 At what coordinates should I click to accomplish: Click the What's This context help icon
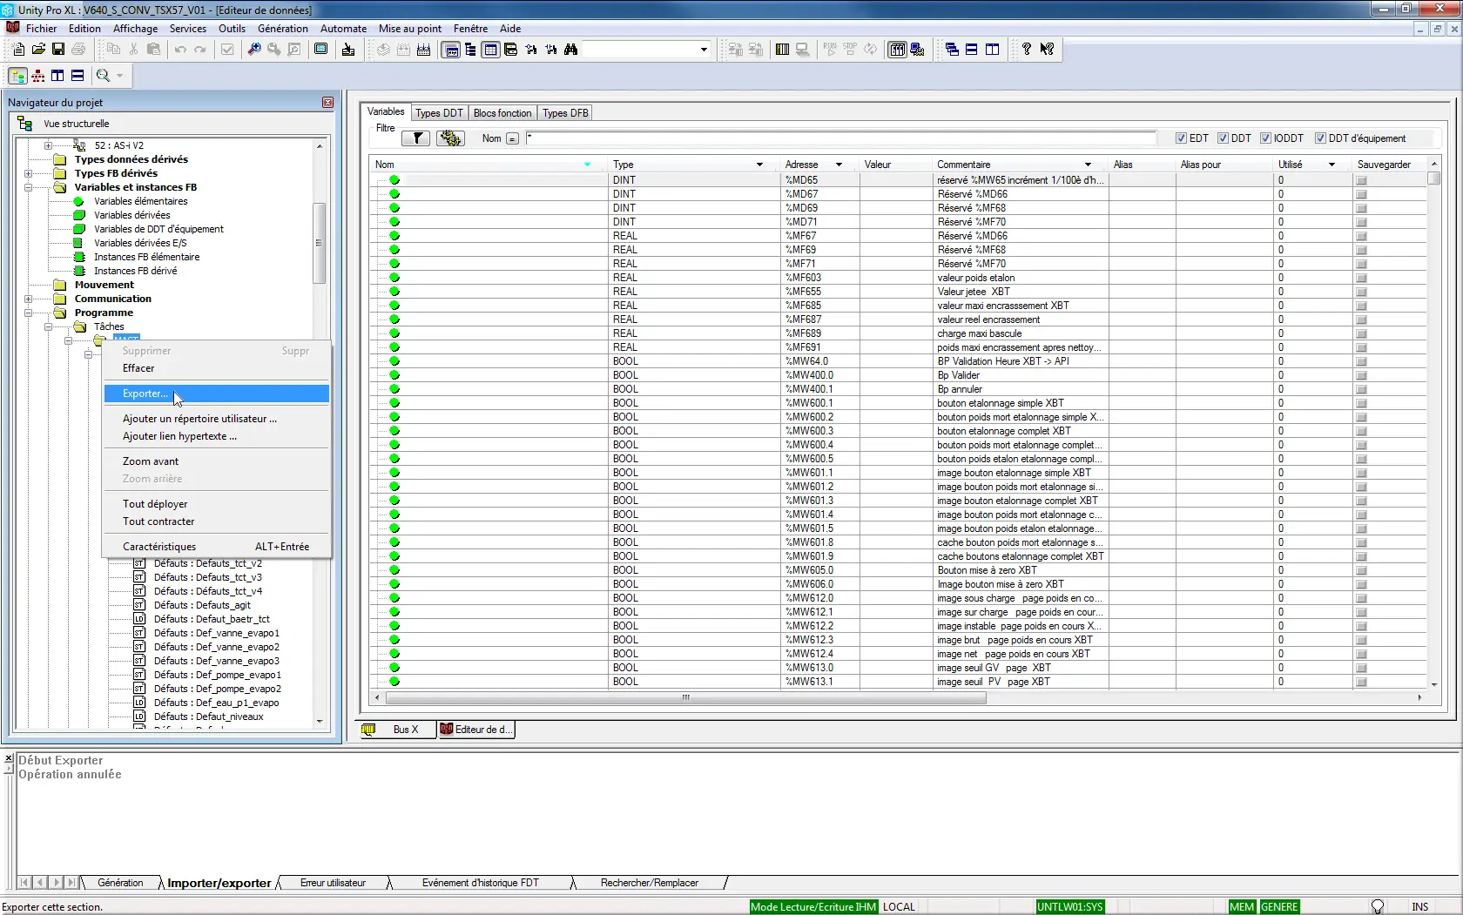[1047, 50]
